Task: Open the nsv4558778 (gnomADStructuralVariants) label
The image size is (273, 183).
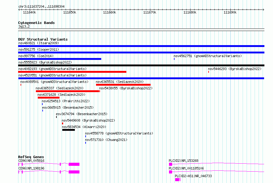Action: tap(119, 133)
